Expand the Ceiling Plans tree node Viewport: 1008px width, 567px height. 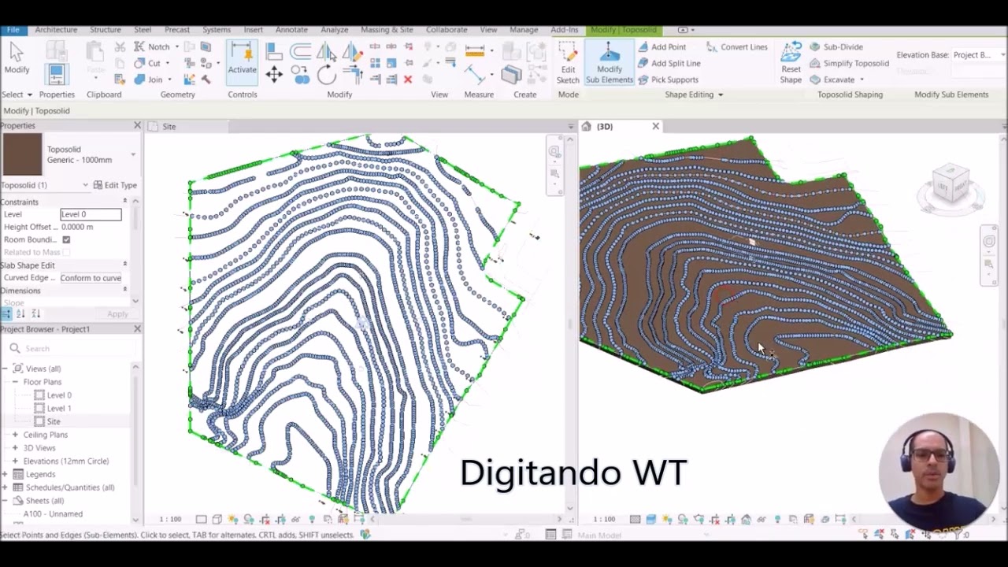(x=15, y=435)
